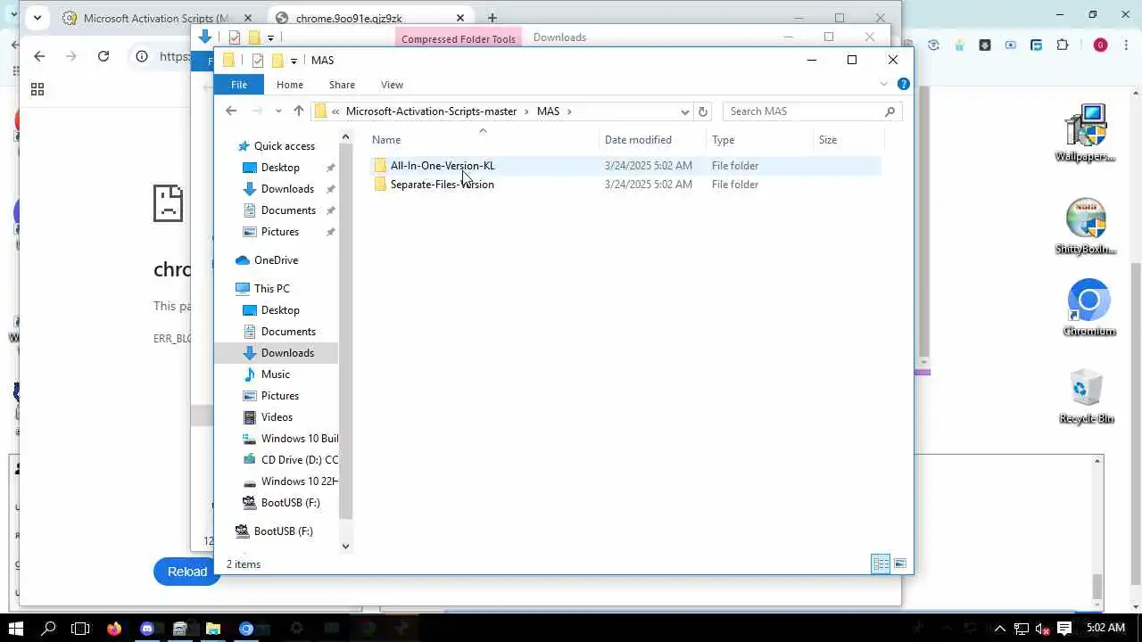Open Task View on the taskbar
Screen dimensions: 1142x642
tap(80, 629)
